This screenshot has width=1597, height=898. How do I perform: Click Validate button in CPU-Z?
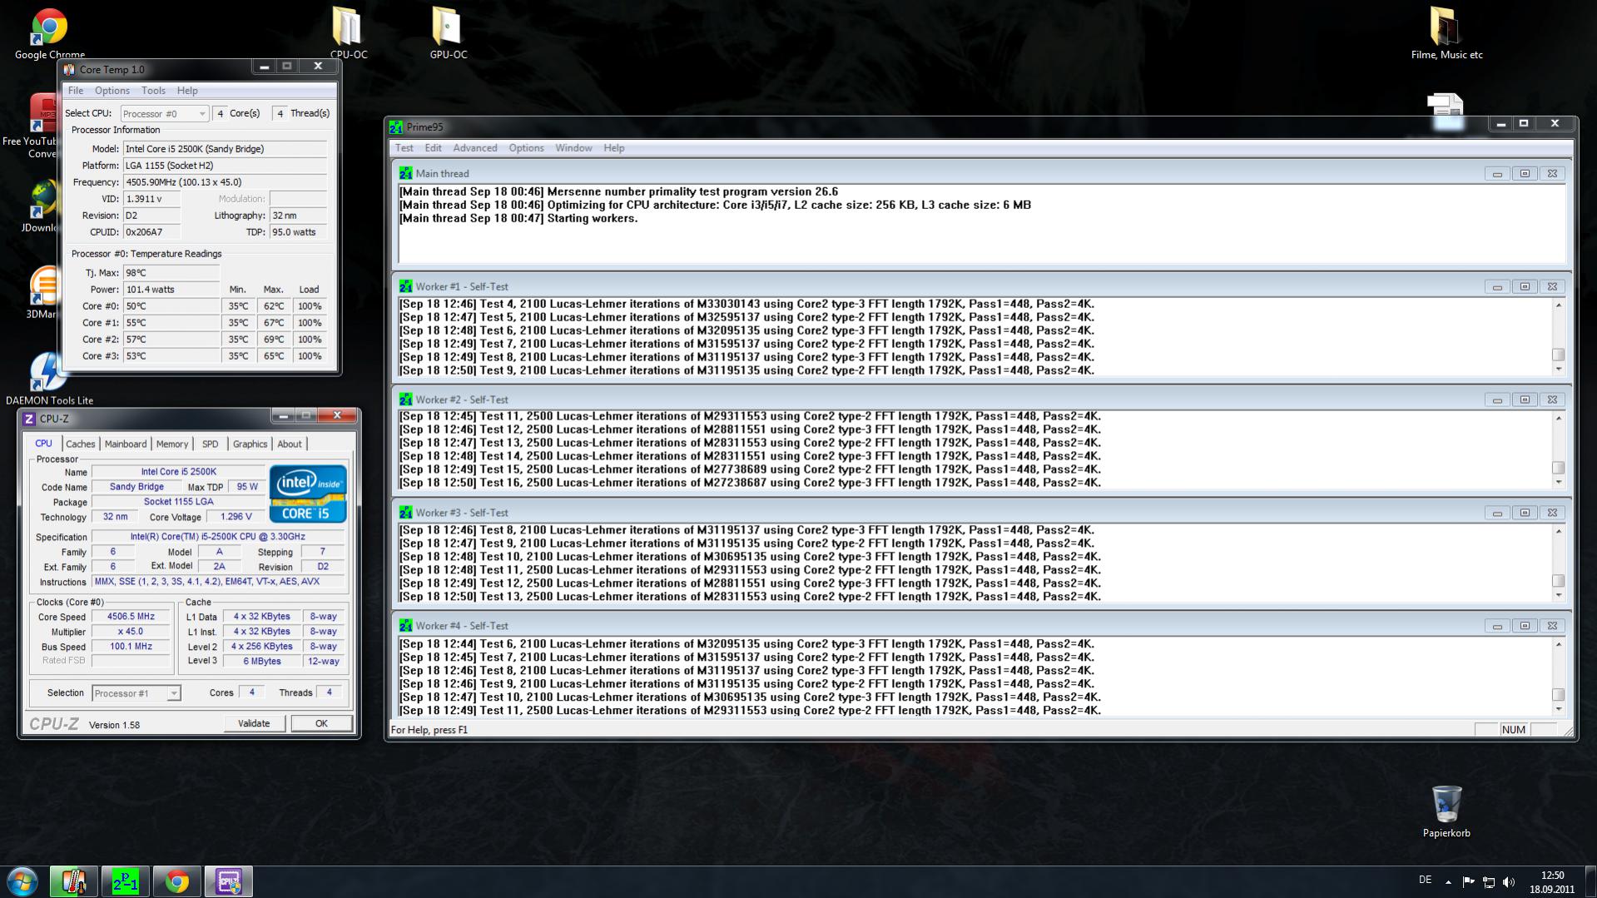254,724
